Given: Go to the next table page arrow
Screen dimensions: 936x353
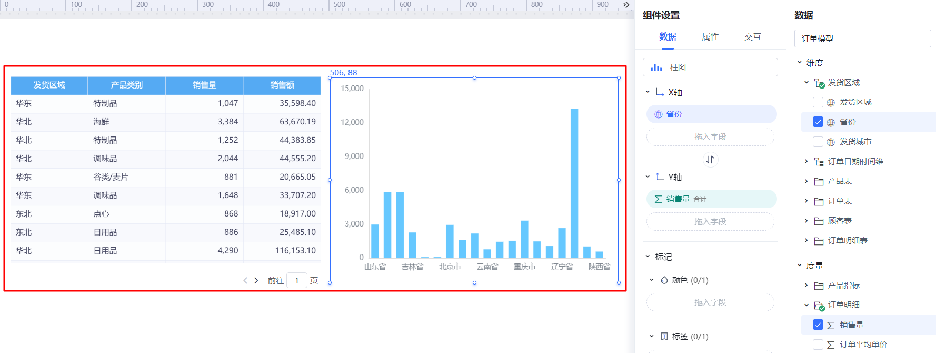Looking at the screenshot, I should tap(256, 281).
